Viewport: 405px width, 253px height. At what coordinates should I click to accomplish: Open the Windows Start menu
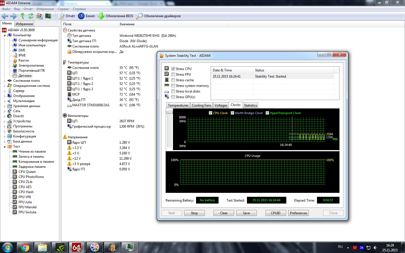tap(7, 247)
